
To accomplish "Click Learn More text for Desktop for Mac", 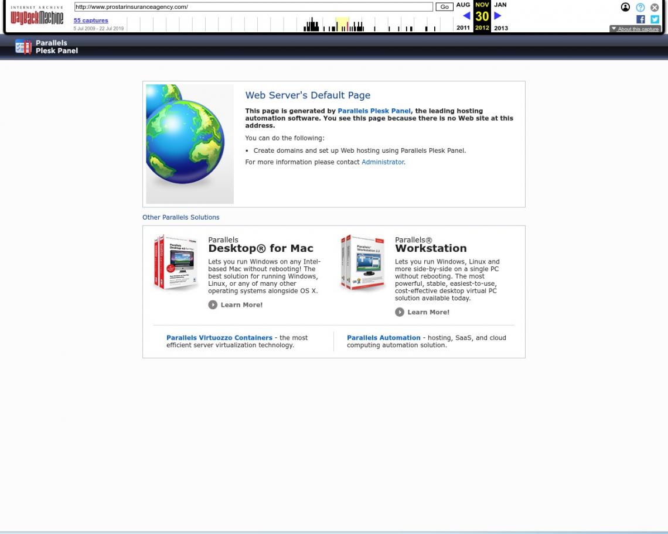I will click(x=241, y=305).
